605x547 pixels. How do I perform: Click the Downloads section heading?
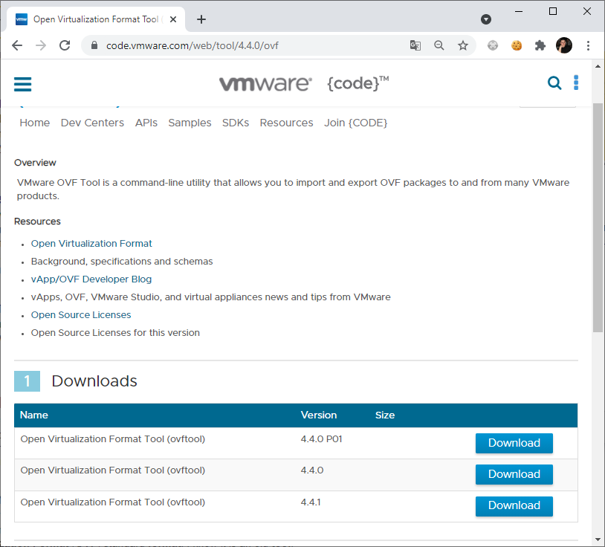(94, 381)
